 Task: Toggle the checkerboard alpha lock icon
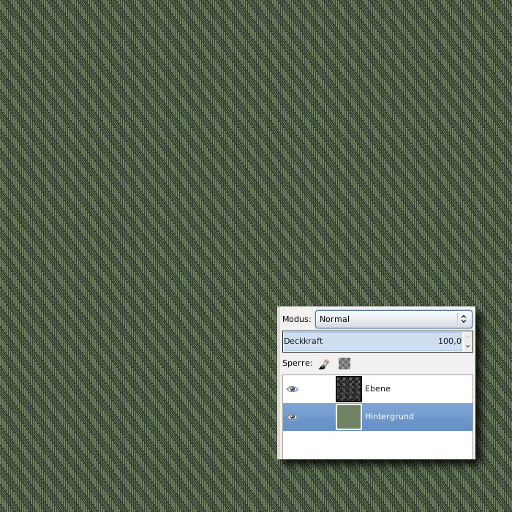pos(345,364)
